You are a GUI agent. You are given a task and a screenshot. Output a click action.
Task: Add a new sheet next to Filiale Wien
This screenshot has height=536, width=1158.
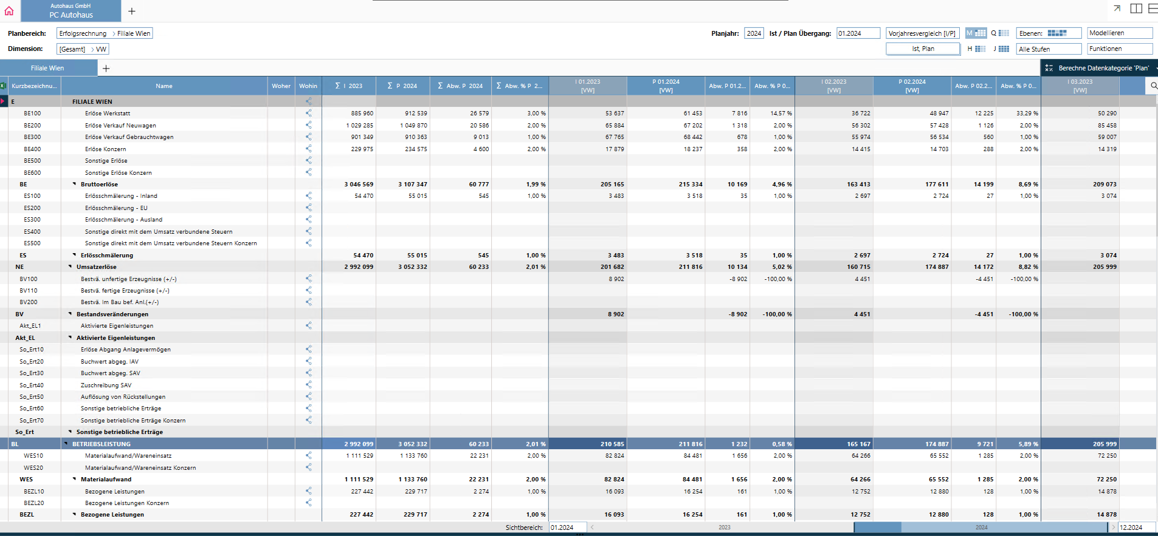pos(106,69)
